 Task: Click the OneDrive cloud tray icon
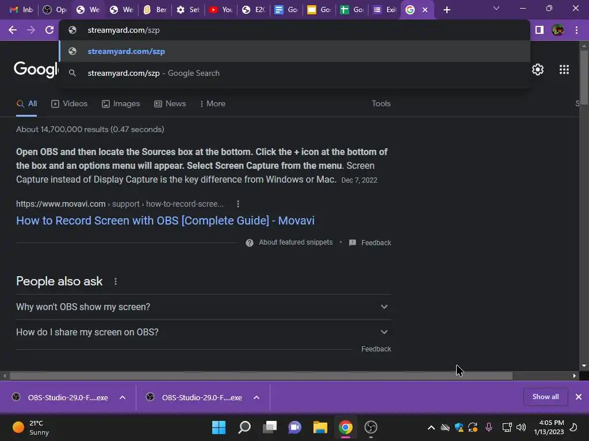coord(445,427)
